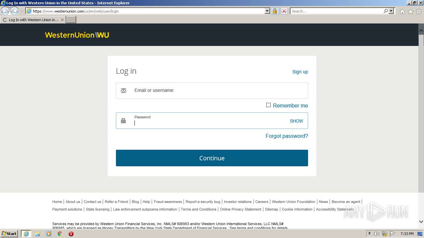Viewport: 424px width, 238px height.
Task: Open the About us footer link
Action: (73, 202)
